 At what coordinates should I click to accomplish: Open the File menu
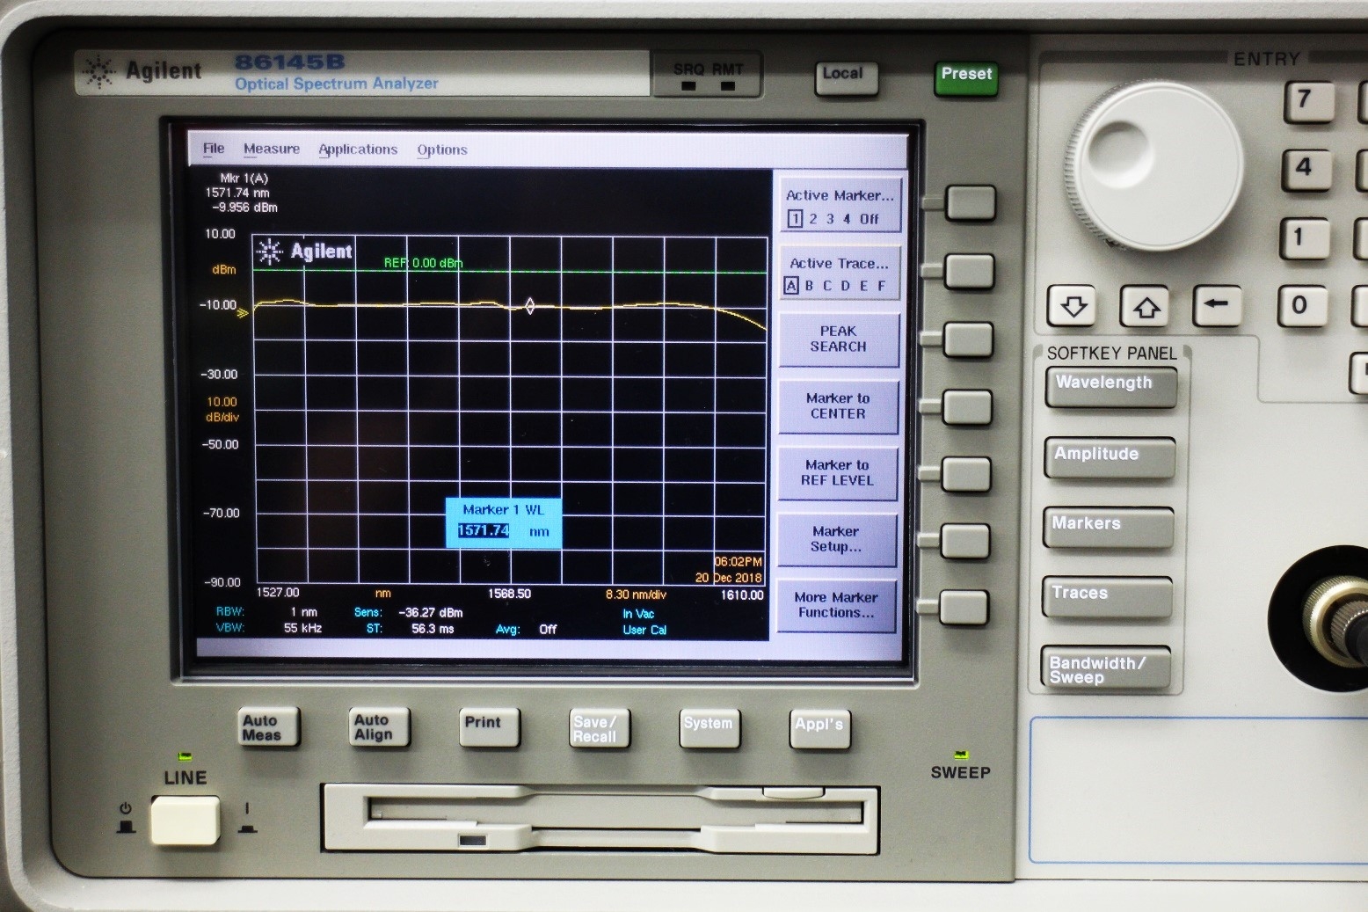[x=214, y=149]
